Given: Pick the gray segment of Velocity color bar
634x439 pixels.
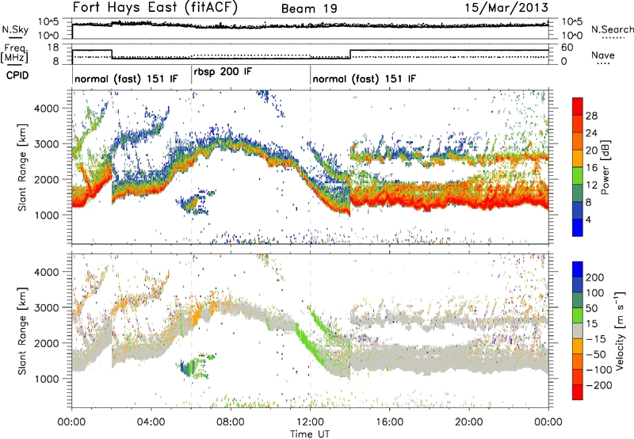Looking at the screenshot, I should [x=578, y=330].
